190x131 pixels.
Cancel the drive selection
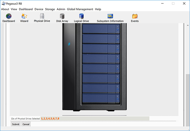pos(26,124)
